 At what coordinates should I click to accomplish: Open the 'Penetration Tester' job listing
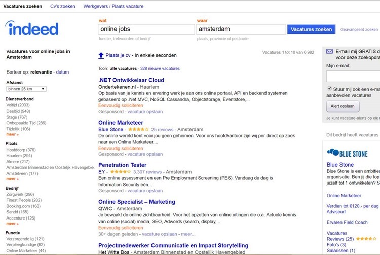(123, 165)
